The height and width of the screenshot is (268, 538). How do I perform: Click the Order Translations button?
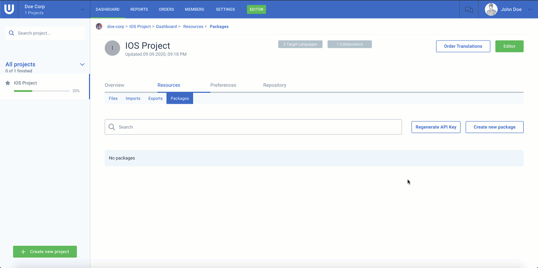463,46
